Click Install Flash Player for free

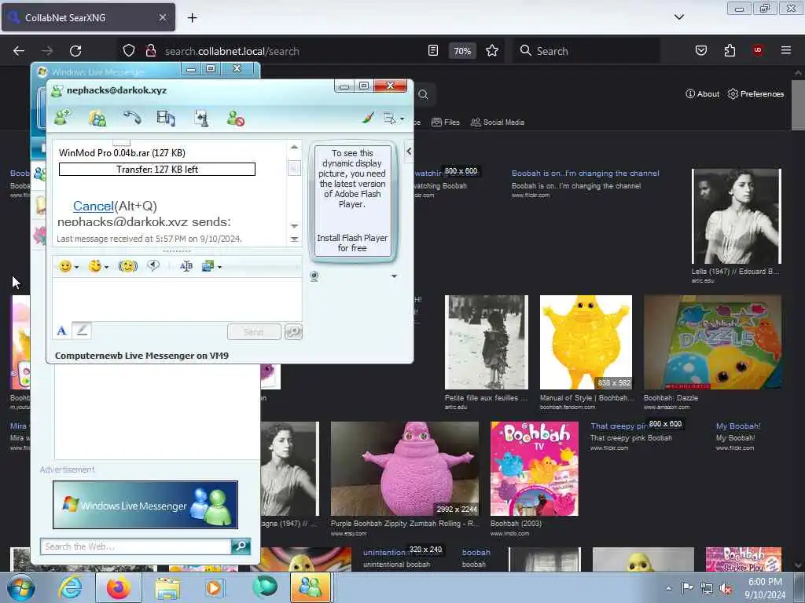352,243
